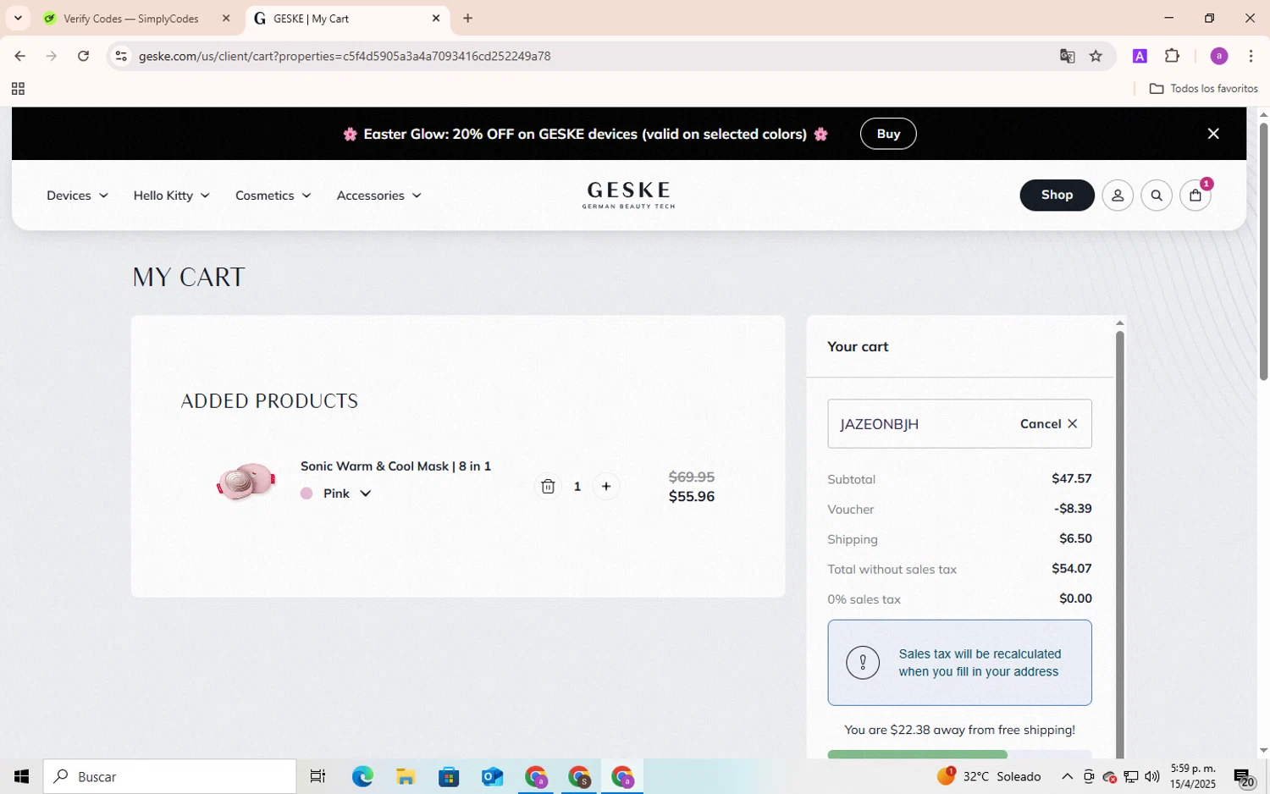Open Microsoft Store from taskbar
Viewport: 1270px width, 794px height.
[x=449, y=776]
